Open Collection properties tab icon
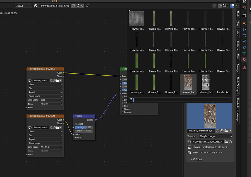Screen dimensions: 251x177 tap(244, 16)
